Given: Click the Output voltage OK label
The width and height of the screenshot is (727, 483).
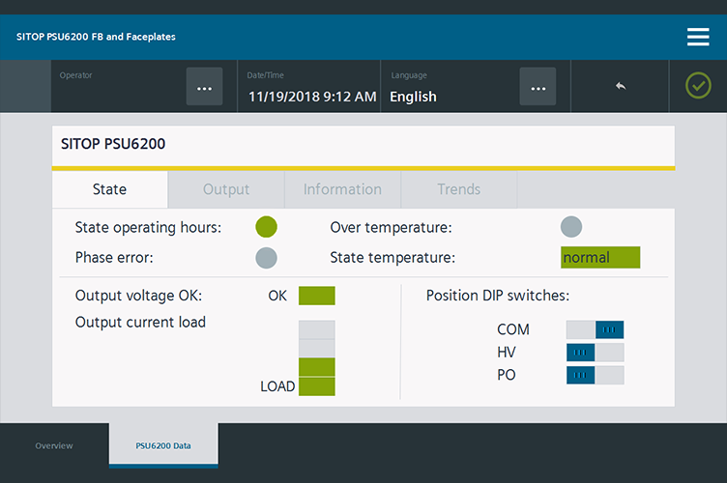Looking at the screenshot, I should [138, 296].
